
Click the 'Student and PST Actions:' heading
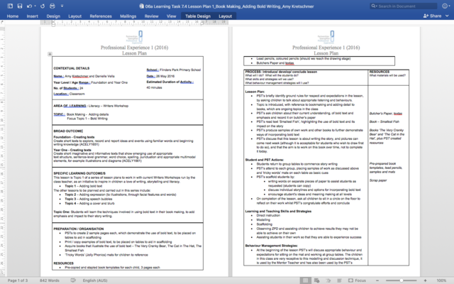click(x=265, y=160)
